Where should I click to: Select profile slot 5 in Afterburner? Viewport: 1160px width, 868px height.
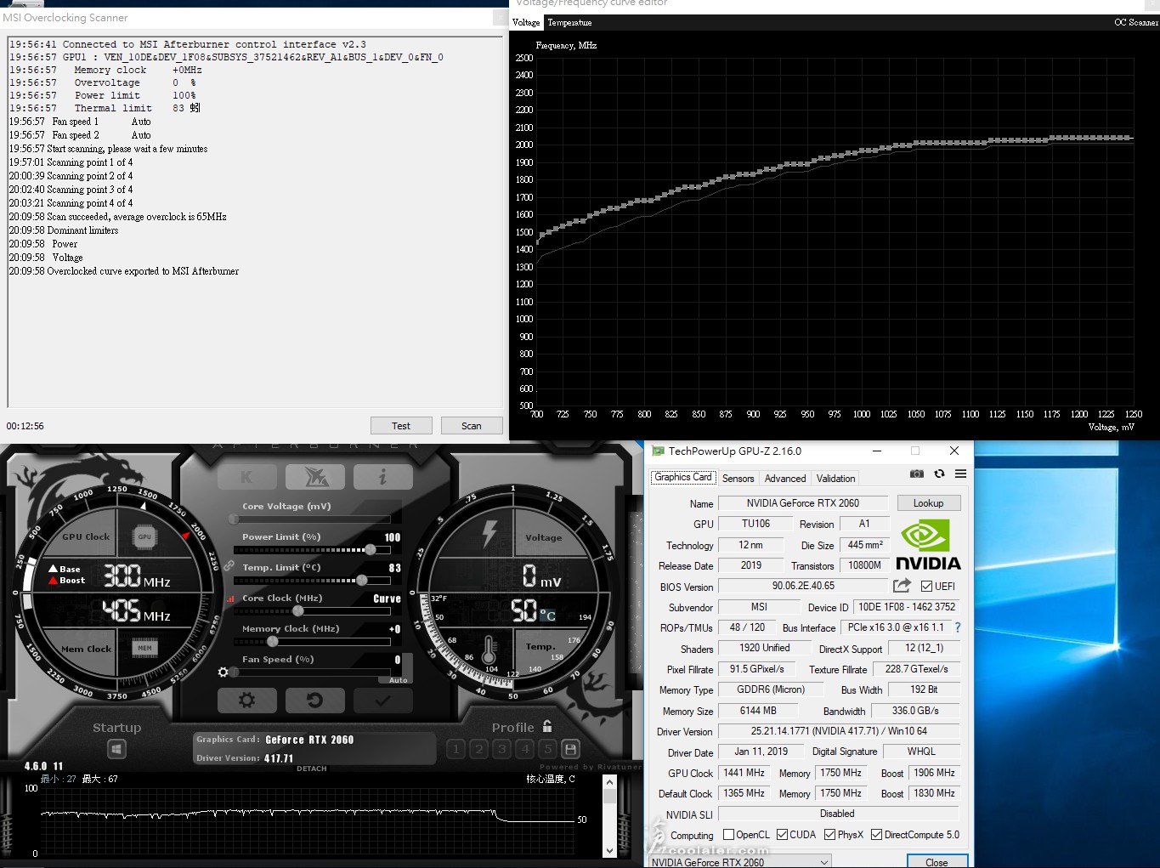(x=548, y=749)
